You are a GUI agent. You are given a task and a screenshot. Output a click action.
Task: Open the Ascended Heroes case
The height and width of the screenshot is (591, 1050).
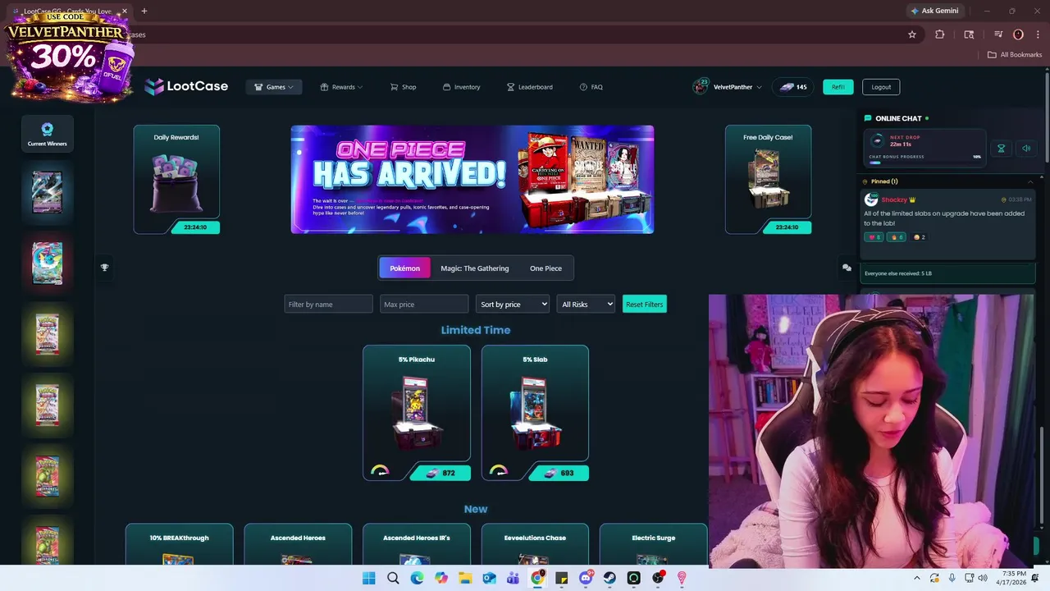point(298,545)
